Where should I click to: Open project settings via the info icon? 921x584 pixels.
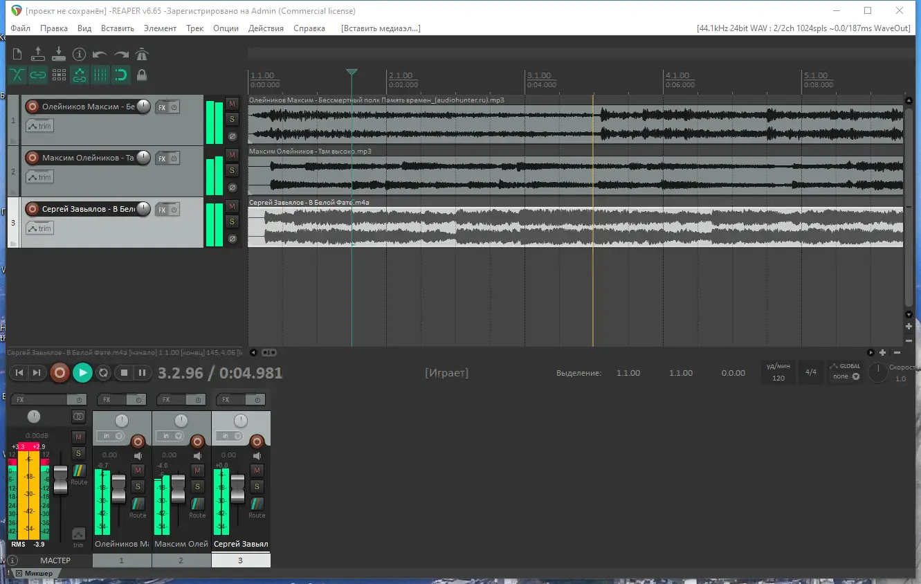[79, 54]
